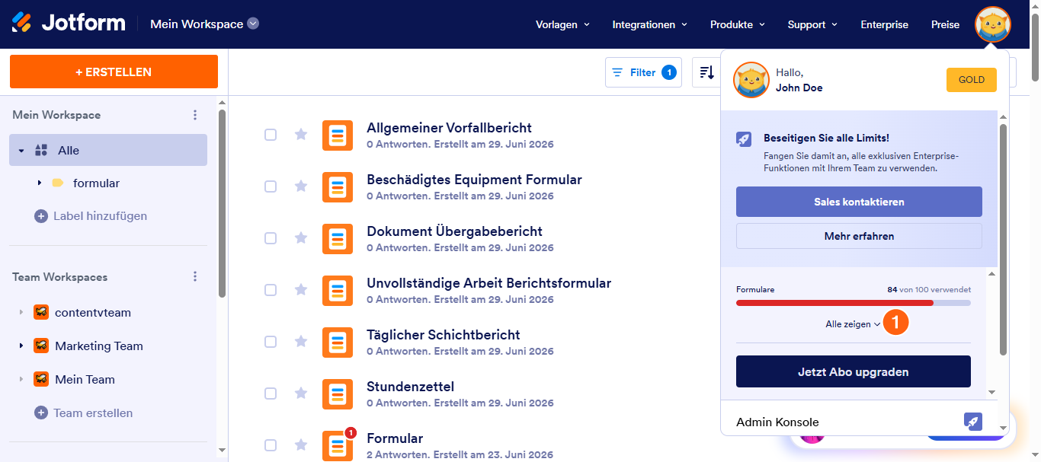
Task: Expand the Marketing Team arrow
Action: [21, 346]
